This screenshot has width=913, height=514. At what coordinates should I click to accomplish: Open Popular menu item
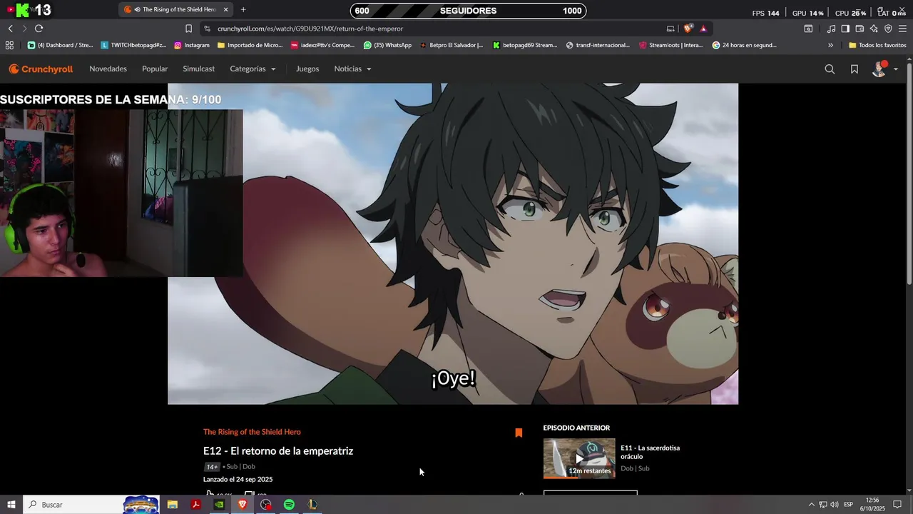(155, 69)
